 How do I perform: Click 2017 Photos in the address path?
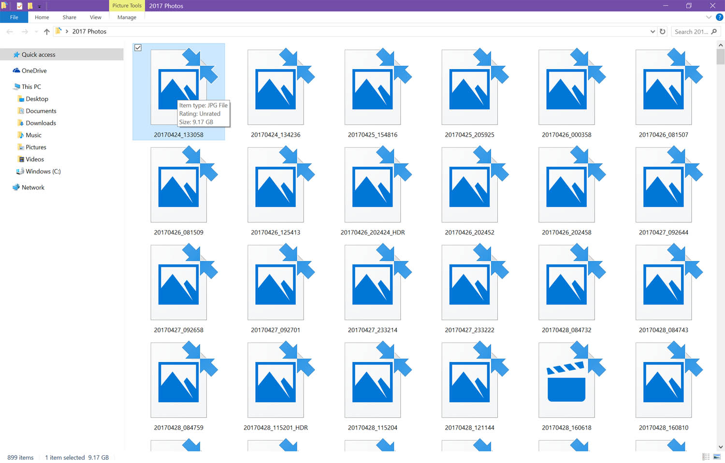click(x=89, y=31)
